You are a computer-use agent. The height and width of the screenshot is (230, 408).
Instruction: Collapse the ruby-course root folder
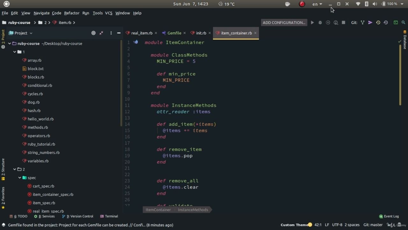point(10,43)
